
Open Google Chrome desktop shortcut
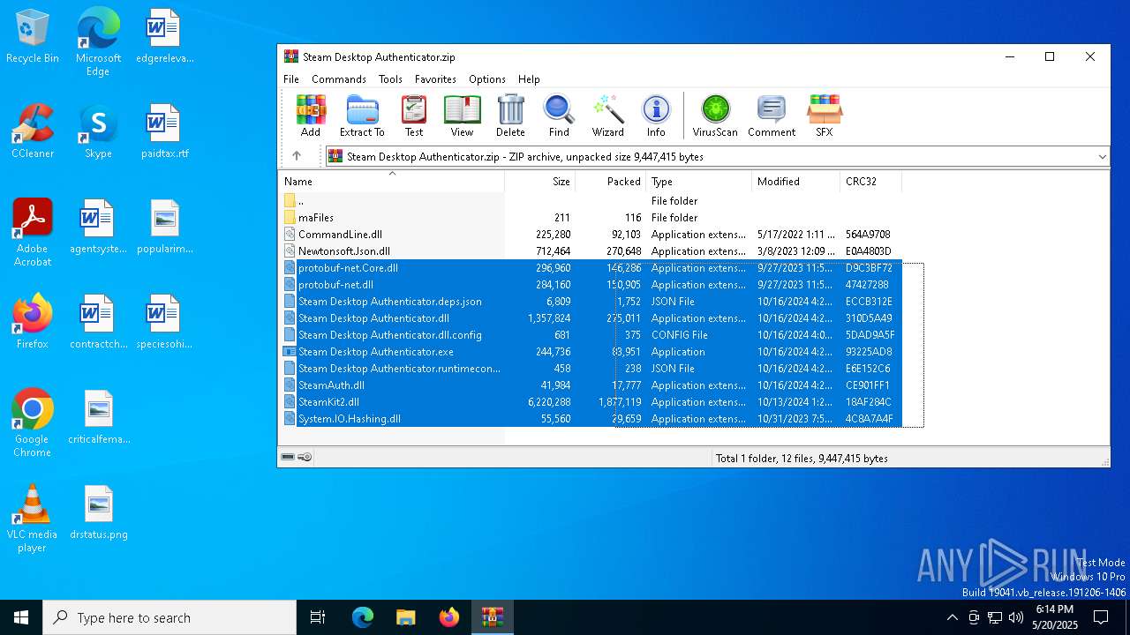33,423
